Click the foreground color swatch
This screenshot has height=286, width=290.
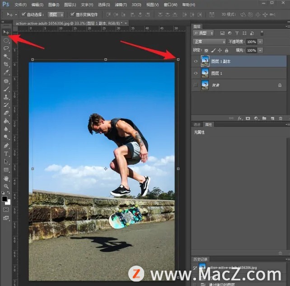coord(4,199)
